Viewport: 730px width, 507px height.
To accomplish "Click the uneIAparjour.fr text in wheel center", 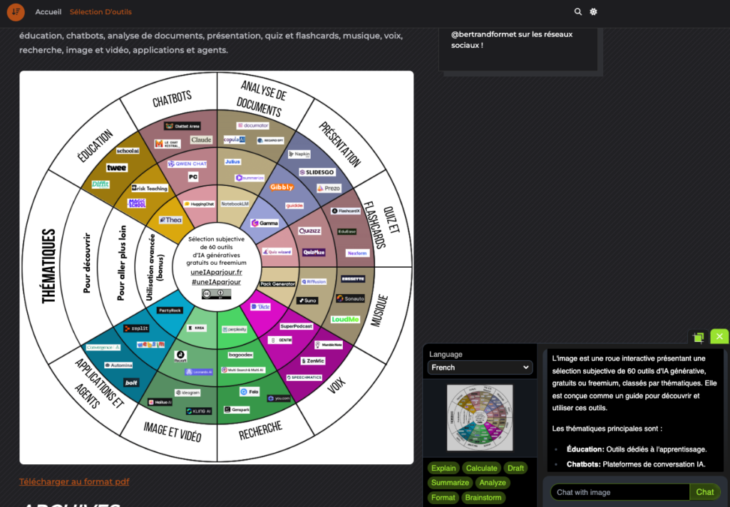I will point(217,272).
